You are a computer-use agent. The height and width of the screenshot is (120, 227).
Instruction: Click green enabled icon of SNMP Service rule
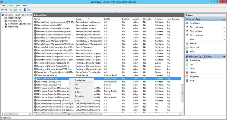pyautogui.click(x=35, y=75)
